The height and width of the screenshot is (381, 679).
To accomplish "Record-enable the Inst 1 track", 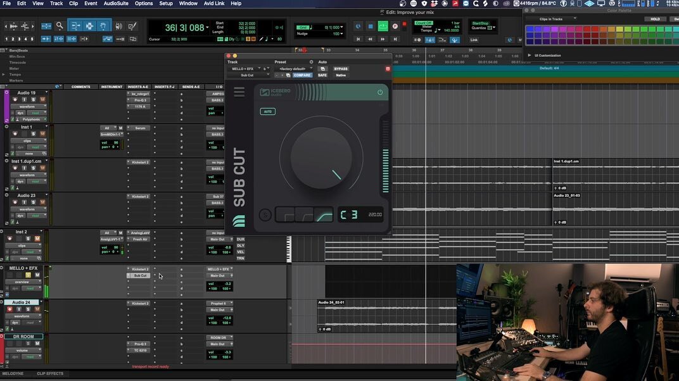I will point(15,134).
